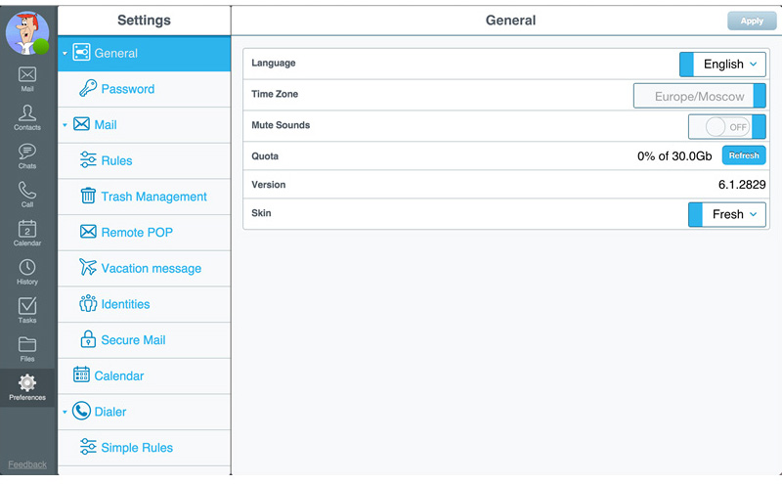Select Vacation message settings

pyautogui.click(x=151, y=268)
